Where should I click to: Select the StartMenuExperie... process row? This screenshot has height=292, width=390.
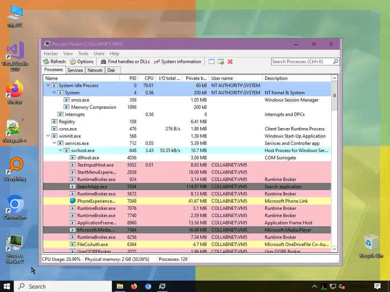tap(187, 172)
